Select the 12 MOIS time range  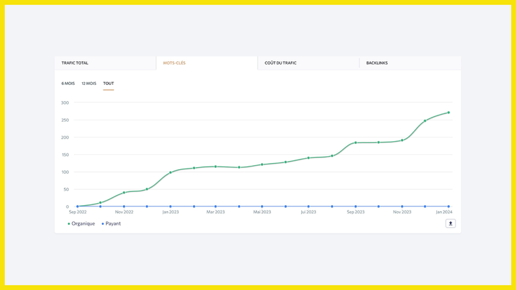89,84
